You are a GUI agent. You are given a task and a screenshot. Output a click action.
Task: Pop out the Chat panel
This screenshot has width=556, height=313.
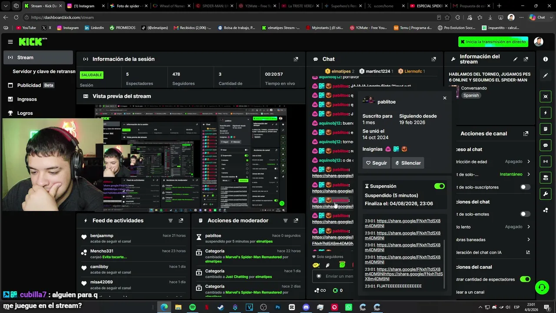pos(434,59)
